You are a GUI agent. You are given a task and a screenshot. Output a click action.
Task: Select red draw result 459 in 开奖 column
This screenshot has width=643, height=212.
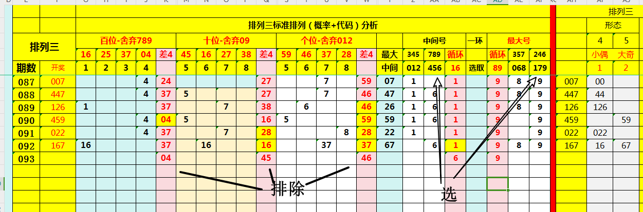point(58,120)
